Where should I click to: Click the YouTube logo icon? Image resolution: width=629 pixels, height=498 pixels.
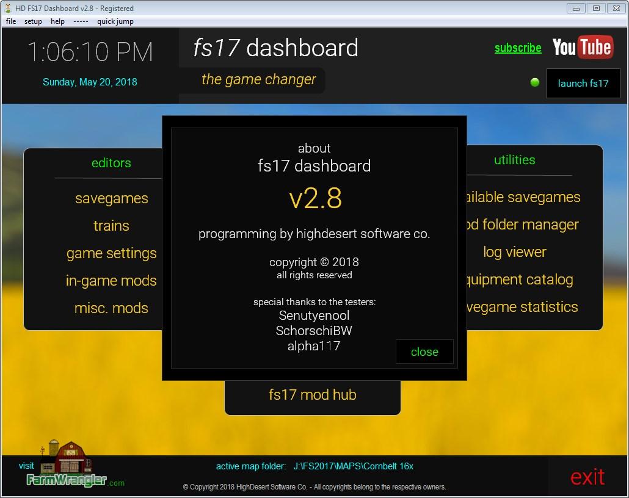pyautogui.click(x=582, y=48)
